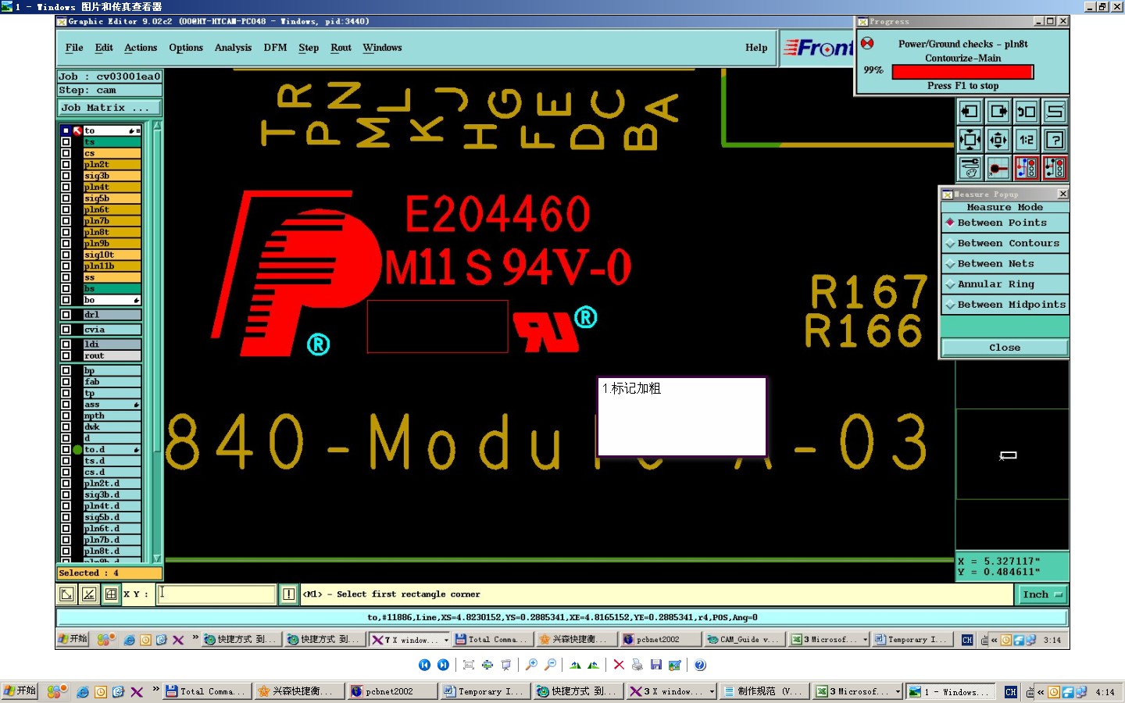Click Close in the Measure Popup
Viewport: 1125px width, 703px height.
point(1005,348)
